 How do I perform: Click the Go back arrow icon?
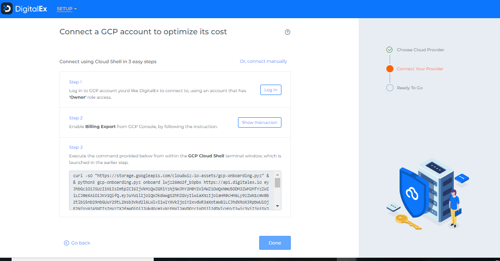66,243
